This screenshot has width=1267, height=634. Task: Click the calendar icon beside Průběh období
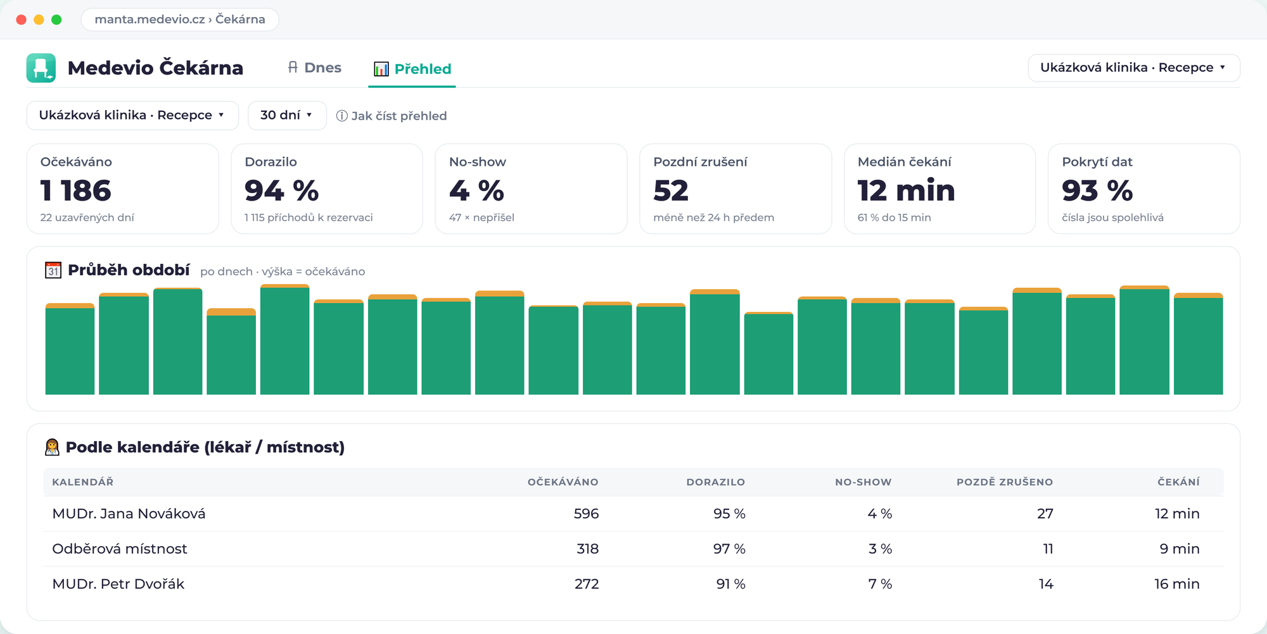tap(53, 270)
